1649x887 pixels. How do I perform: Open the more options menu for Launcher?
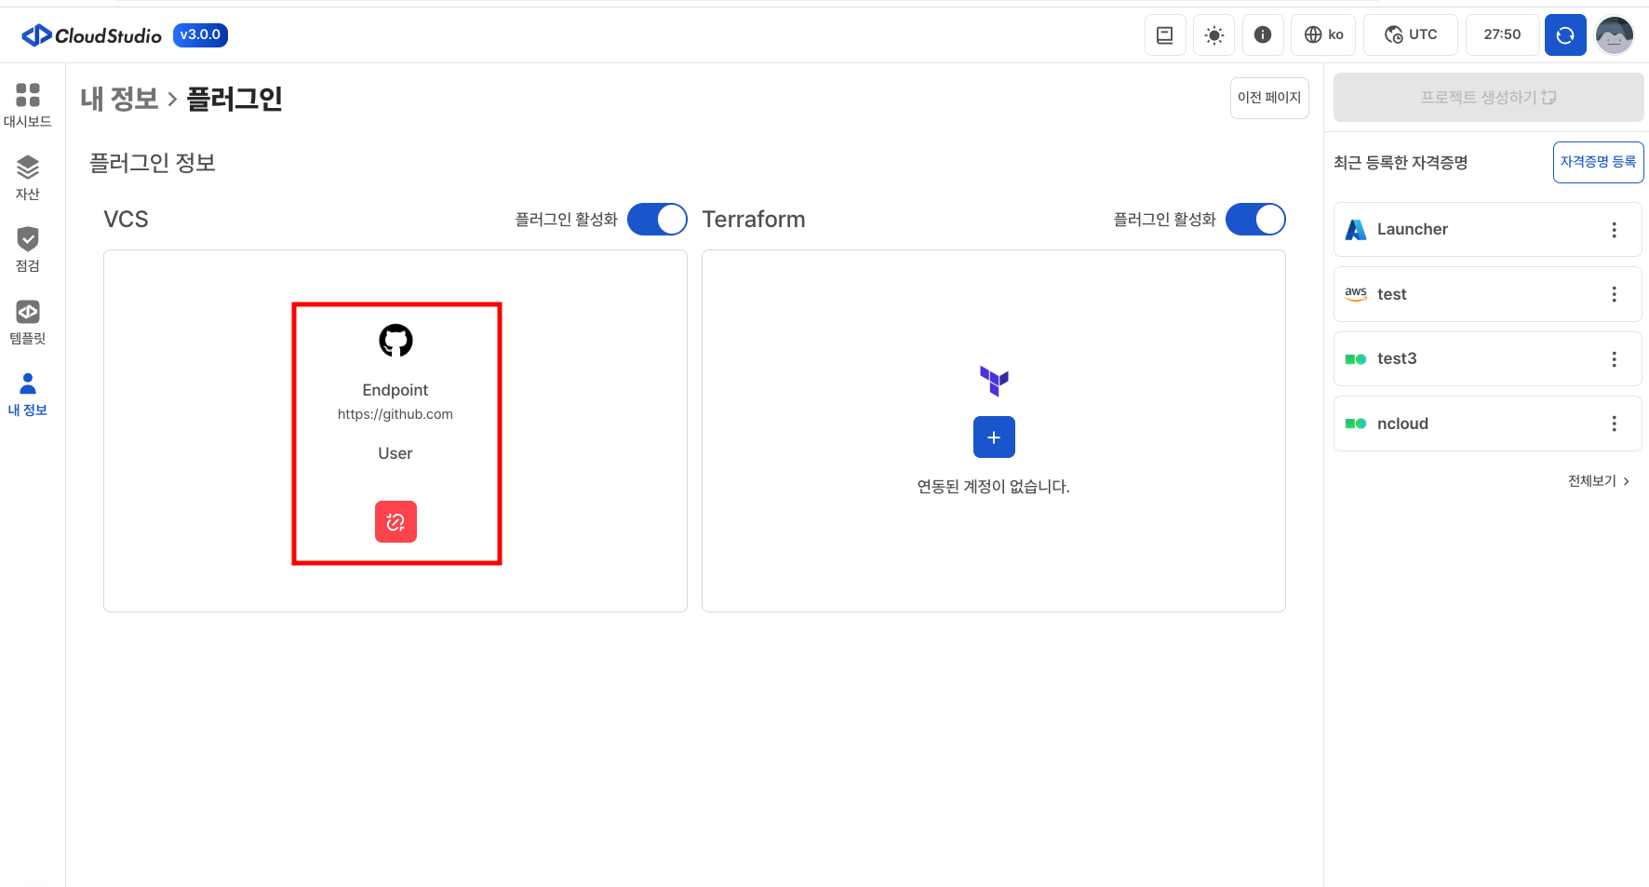pyautogui.click(x=1614, y=230)
